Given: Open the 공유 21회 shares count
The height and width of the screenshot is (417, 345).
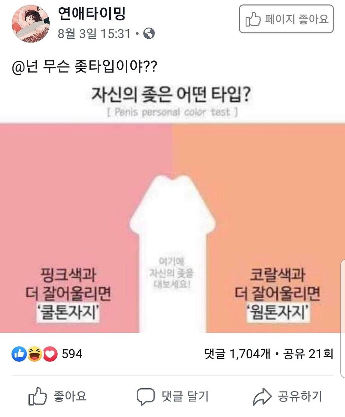Looking at the screenshot, I should tap(308, 354).
